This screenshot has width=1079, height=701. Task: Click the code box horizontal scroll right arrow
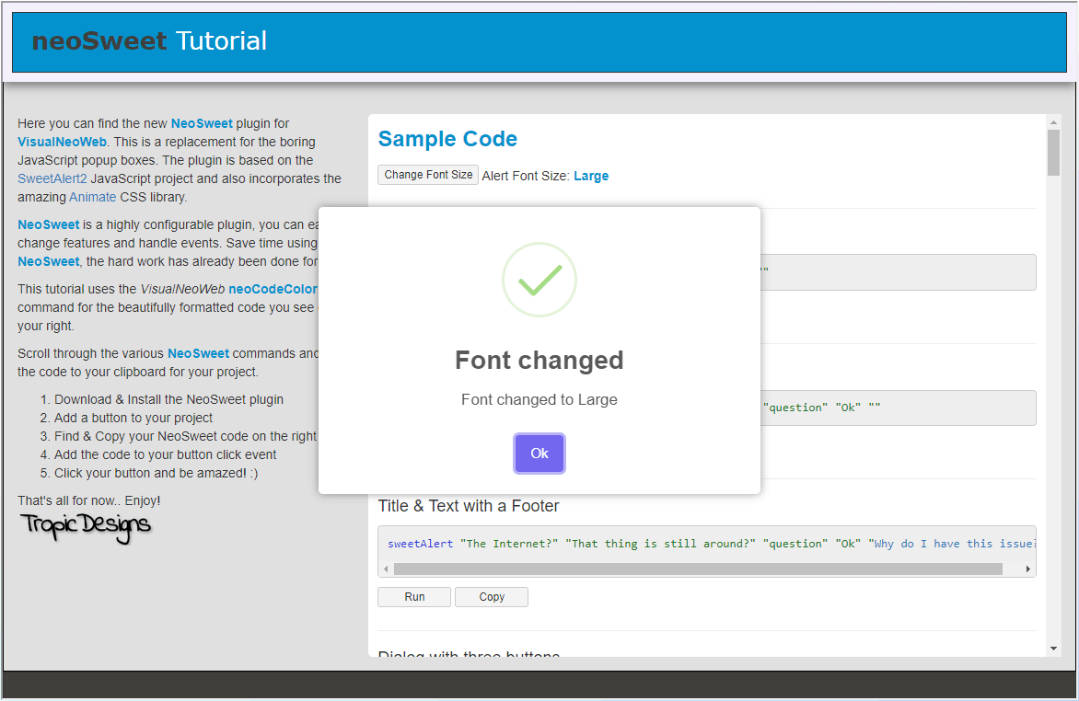pyautogui.click(x=1028, y=569)
